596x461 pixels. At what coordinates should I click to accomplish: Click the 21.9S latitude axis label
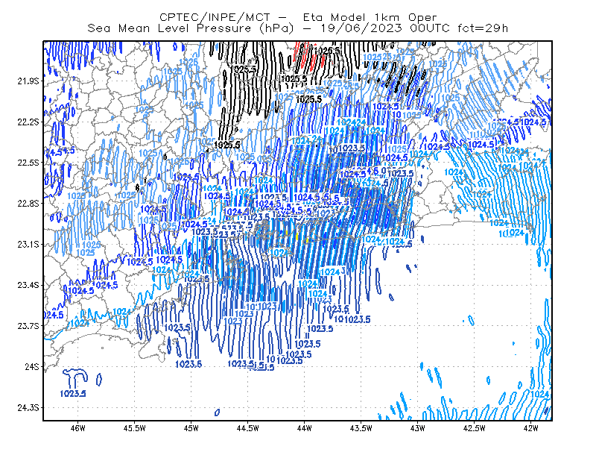pos(28,81)
